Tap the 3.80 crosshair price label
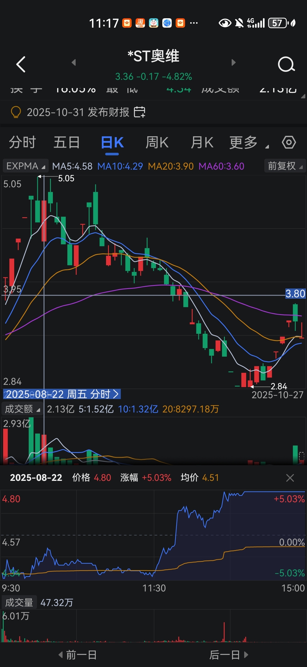The image size is (307, 667). coord(295,294)
